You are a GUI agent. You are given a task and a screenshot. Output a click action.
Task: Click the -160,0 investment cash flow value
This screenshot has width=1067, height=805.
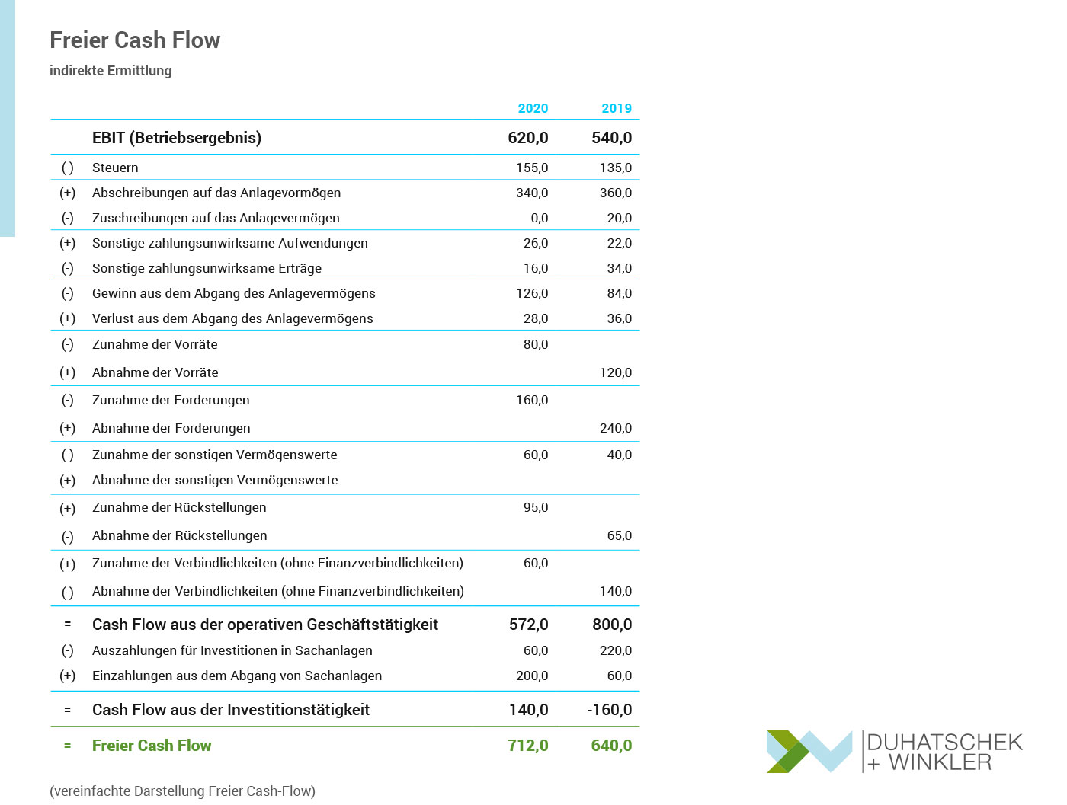point(609,710)
